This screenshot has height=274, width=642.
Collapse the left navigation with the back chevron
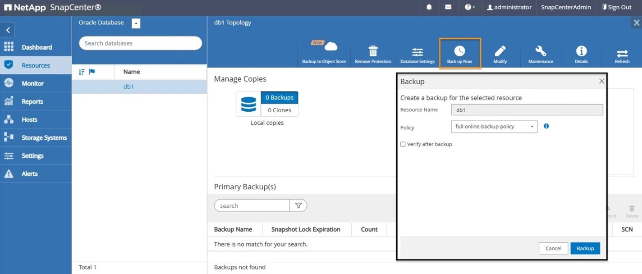pos(8,30)
